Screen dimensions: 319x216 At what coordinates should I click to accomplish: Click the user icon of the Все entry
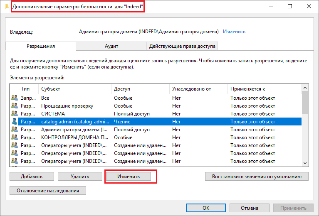pyautogui.click(x=15, y=98)
